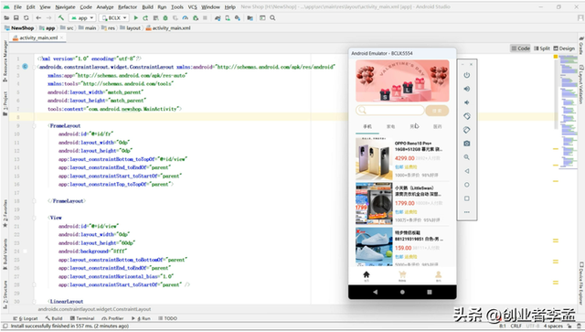Click the Sync/refresh toolbar icon
The width and height of the screenshot is (585, 332).
coord(27,18)
